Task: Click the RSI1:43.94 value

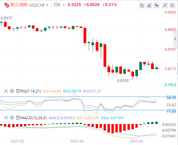Action: (52, 91)
